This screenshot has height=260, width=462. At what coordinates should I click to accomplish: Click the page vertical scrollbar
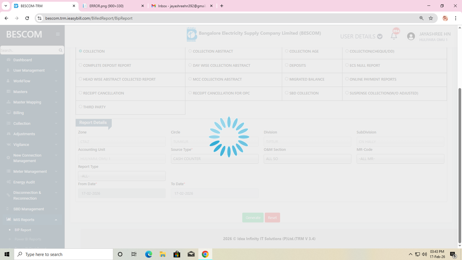(x=459, y=166)
